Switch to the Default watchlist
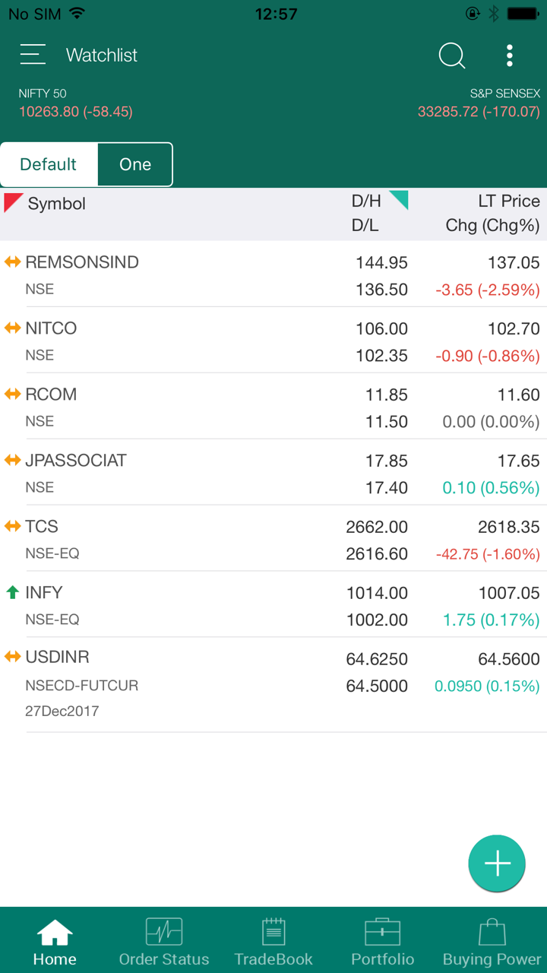 point(49,164)
